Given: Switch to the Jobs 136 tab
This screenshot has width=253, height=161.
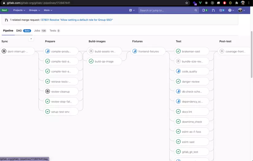Looking at the screenshot, I should (x=40, y=30).
